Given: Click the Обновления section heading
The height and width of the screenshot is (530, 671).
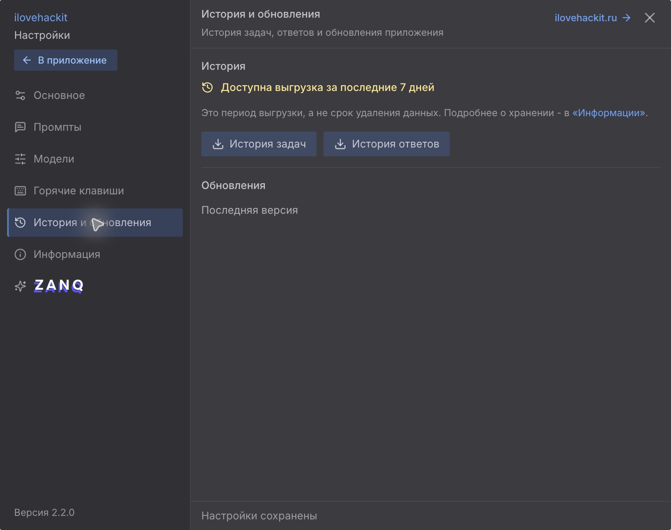Looking at the screenshot, I should coord(234,185).
